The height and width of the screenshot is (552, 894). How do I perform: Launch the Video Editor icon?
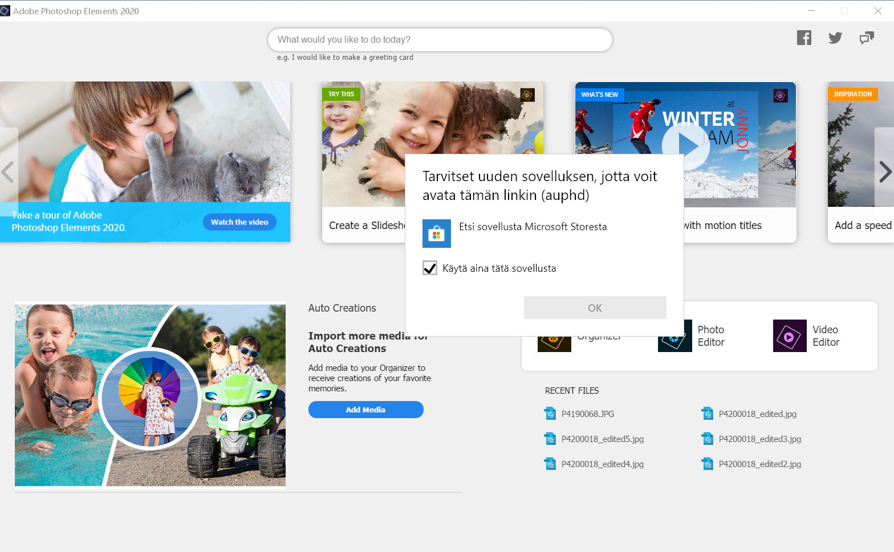click(790, 336)
